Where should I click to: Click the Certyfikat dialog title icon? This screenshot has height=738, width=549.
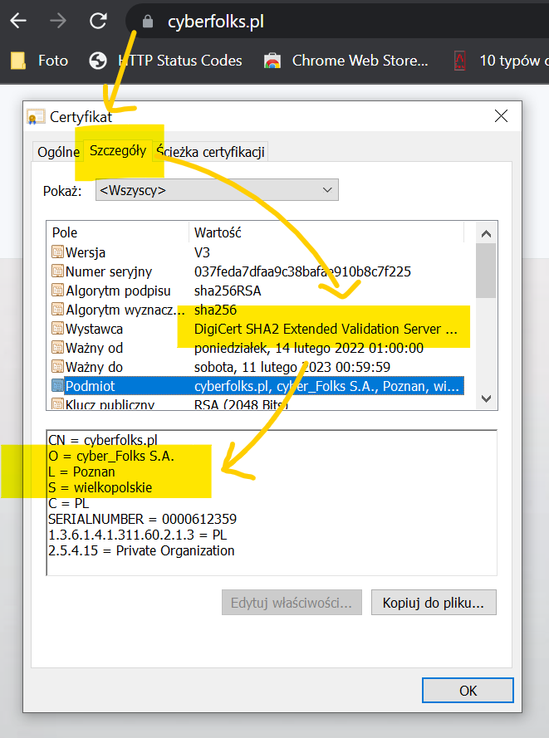click(x=37, y=116)
